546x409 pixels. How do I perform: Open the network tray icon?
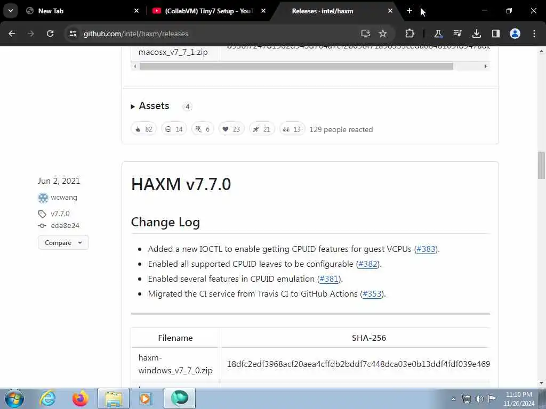pyautogui.click(x=466, y=399)
